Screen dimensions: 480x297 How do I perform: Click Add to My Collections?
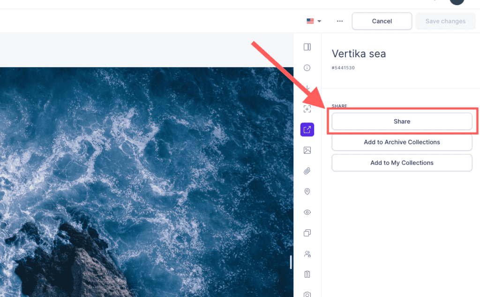(402, 163)
